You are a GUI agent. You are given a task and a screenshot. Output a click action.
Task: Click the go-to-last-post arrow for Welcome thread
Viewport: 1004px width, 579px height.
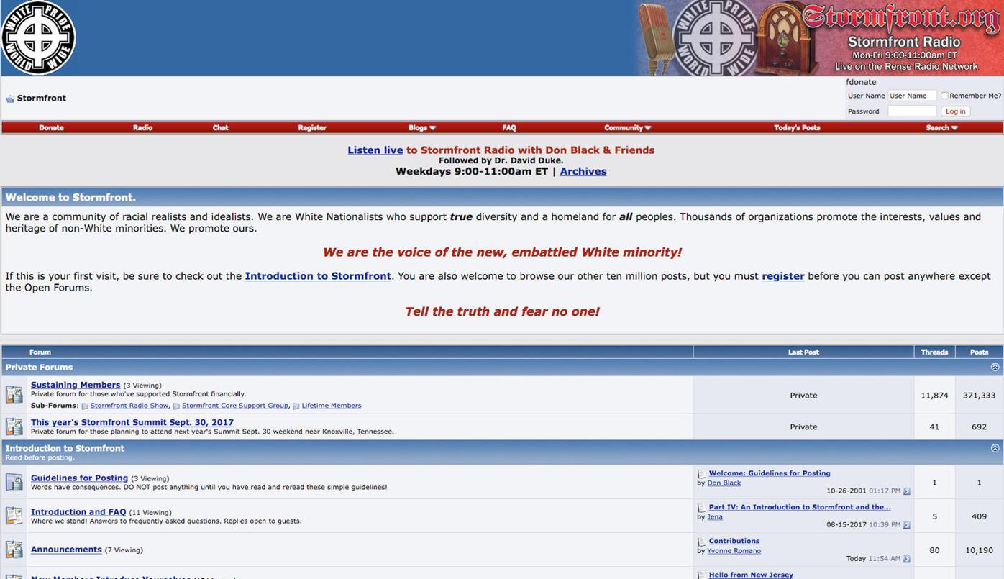(906, 491)
